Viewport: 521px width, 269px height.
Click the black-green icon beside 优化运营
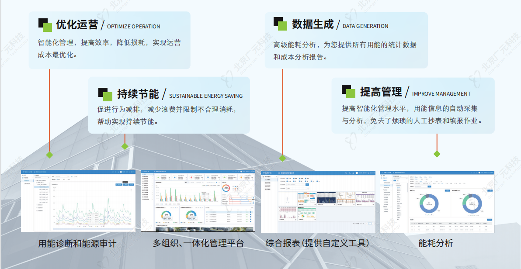pos(45,25)
